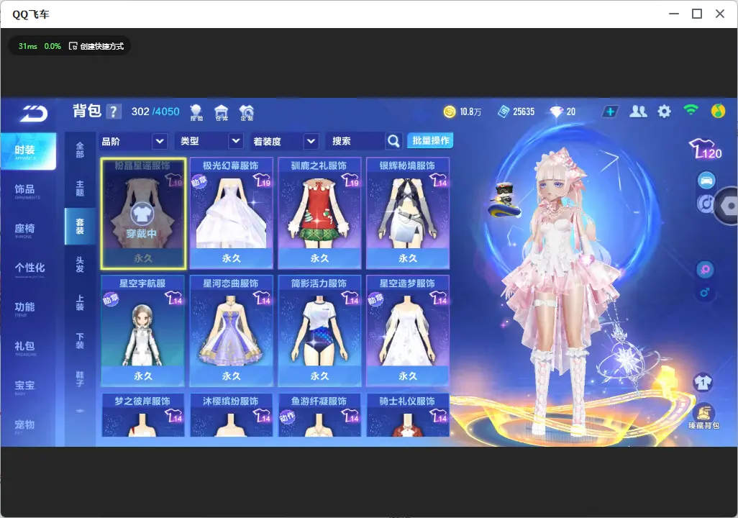Click the diamond currency icon
The height and width of the screenshot is (518, 738).
click(x=556, y=112)
